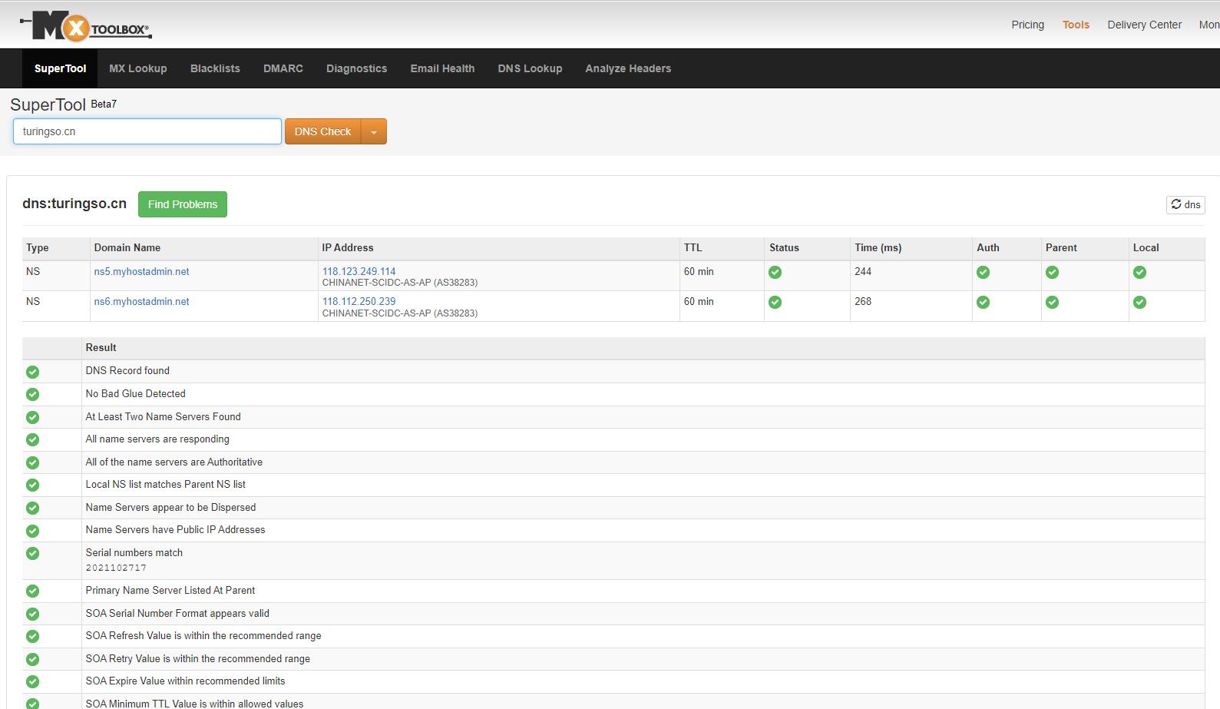
Task: Open IP address 118.112.250.239 link
Action: pyautogui.click(x=359, y=301)
